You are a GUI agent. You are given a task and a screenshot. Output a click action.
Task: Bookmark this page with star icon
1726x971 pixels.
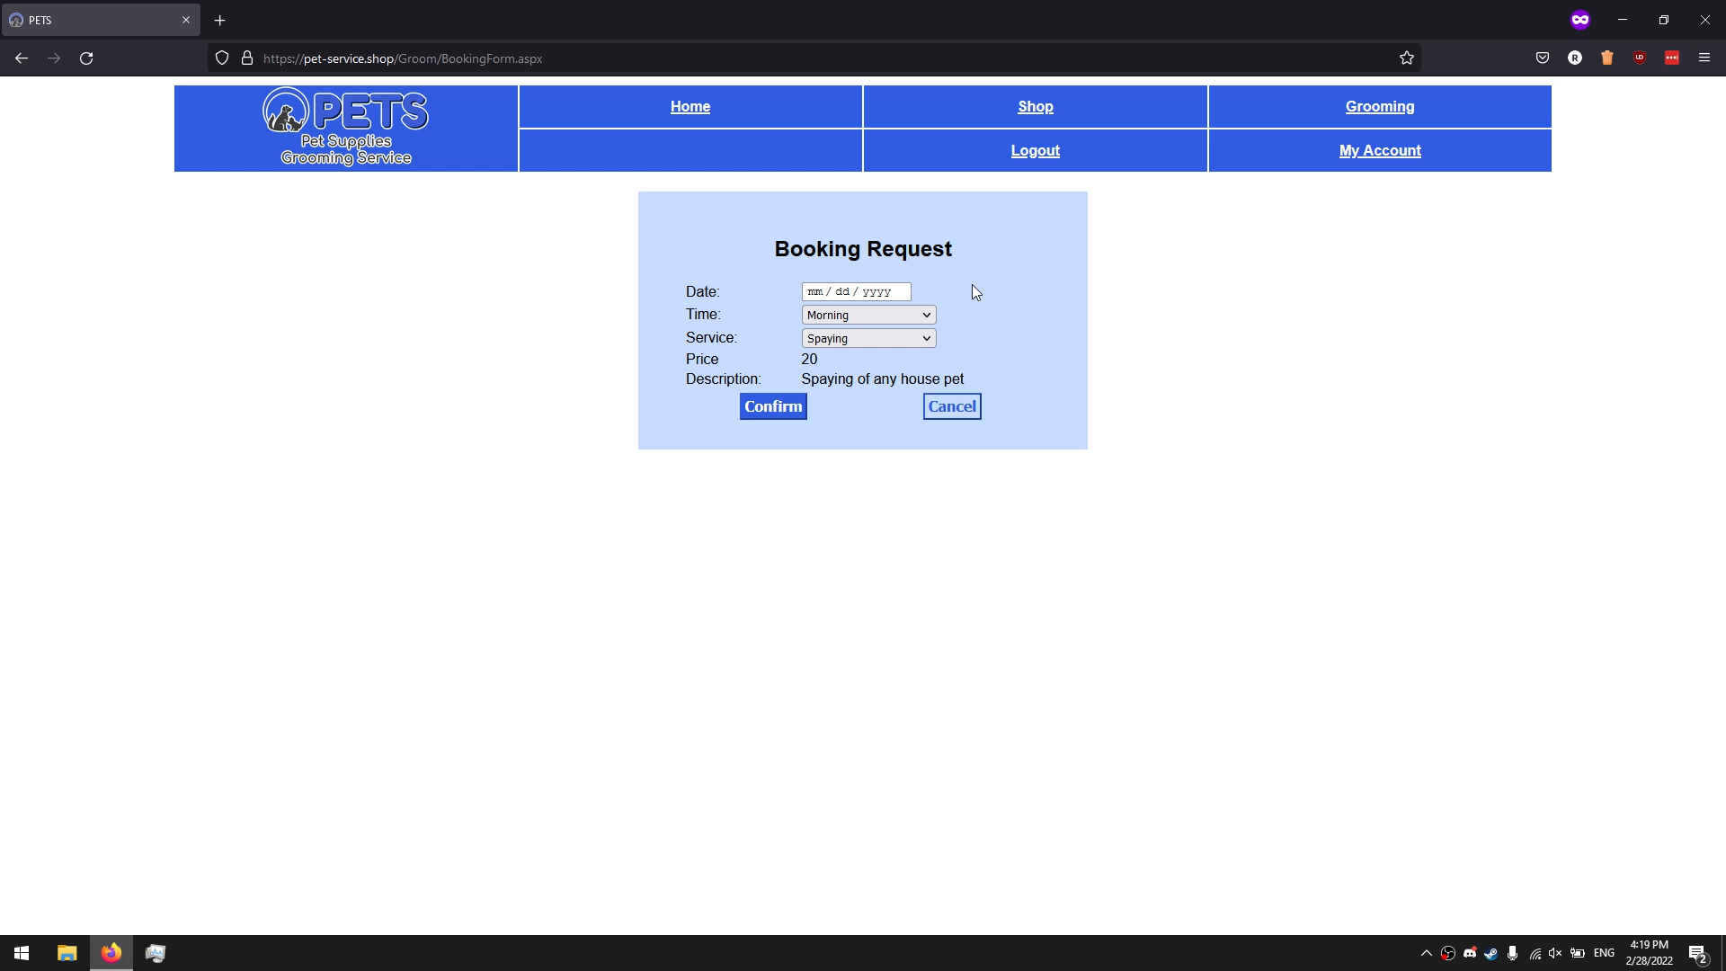coord(1407,58)
